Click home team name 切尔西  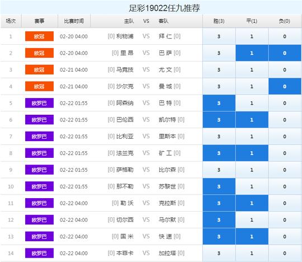coord(125,220)
